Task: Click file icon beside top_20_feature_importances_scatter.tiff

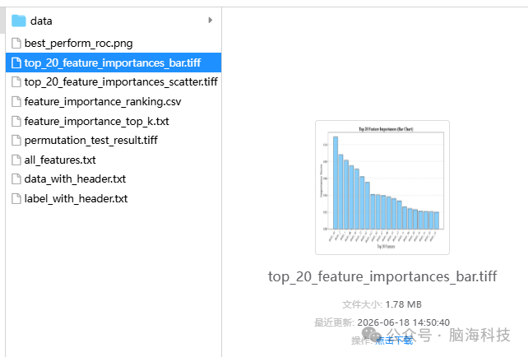Action: (x=16, y=81)
